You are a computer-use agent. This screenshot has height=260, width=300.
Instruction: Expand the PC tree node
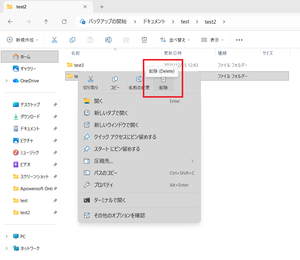(7, 236)
